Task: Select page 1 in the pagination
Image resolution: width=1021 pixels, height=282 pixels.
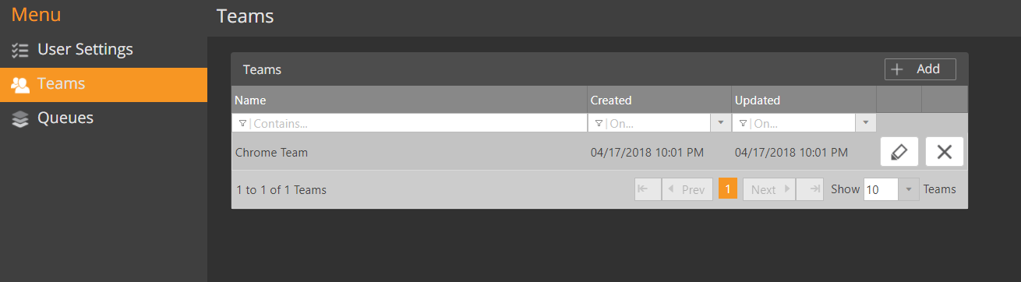Action: click(727, 189)
